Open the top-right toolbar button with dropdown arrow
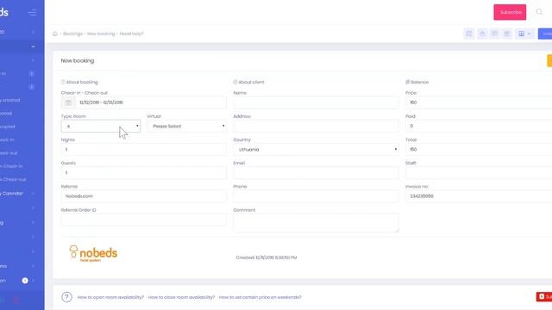Screen dimensions: 552x310 [x=524, y=34]
